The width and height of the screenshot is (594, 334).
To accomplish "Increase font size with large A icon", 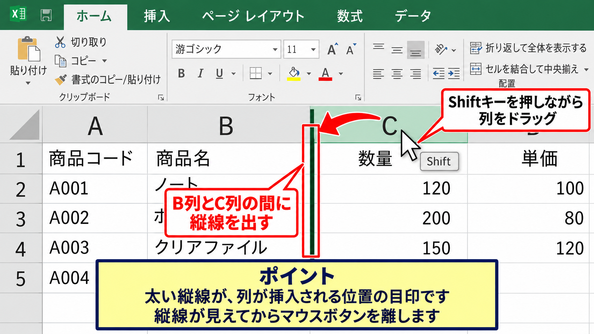I will click(x=332, y=49).
